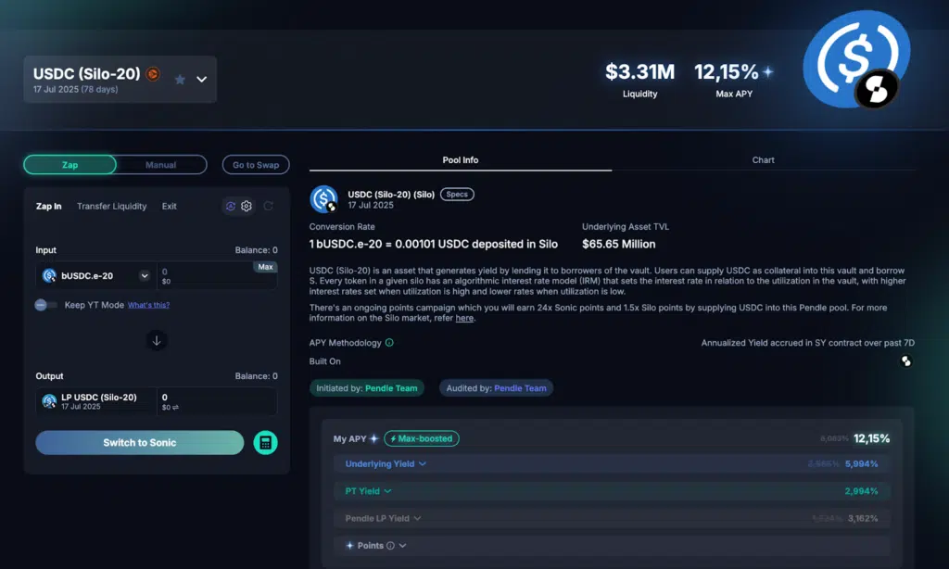Click the Sonic chain icon in Built On row
Viewport: 949px width, 569px height.
pos(906,361)
